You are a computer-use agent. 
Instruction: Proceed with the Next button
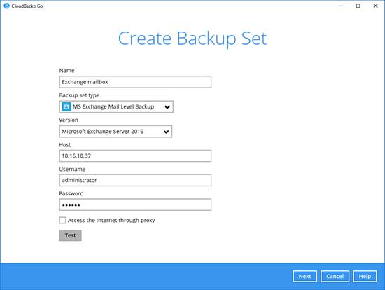tap(304, 277)
